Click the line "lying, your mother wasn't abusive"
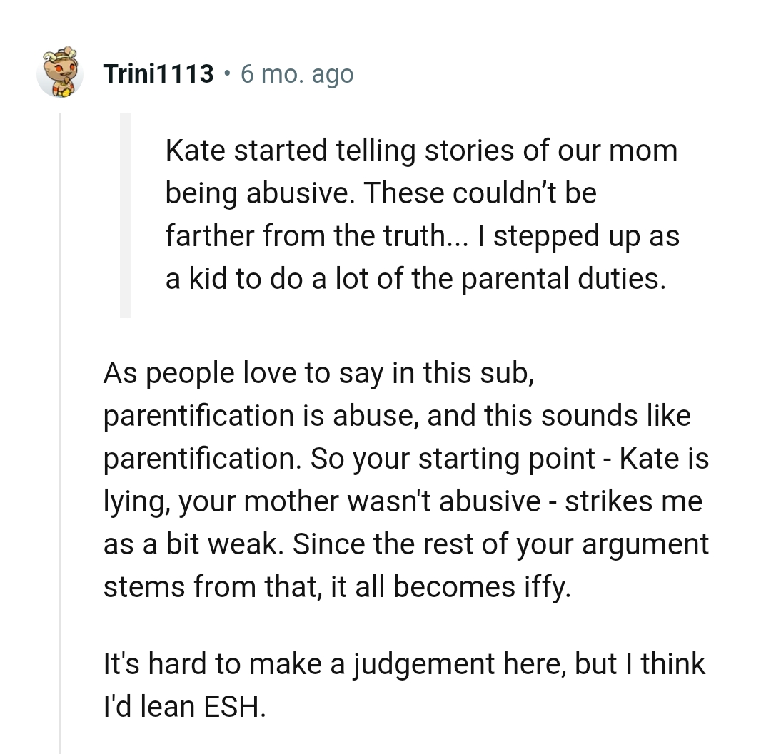Image resolution: width=771 pixels, height=754 pixels. click(x=321, y=501)
